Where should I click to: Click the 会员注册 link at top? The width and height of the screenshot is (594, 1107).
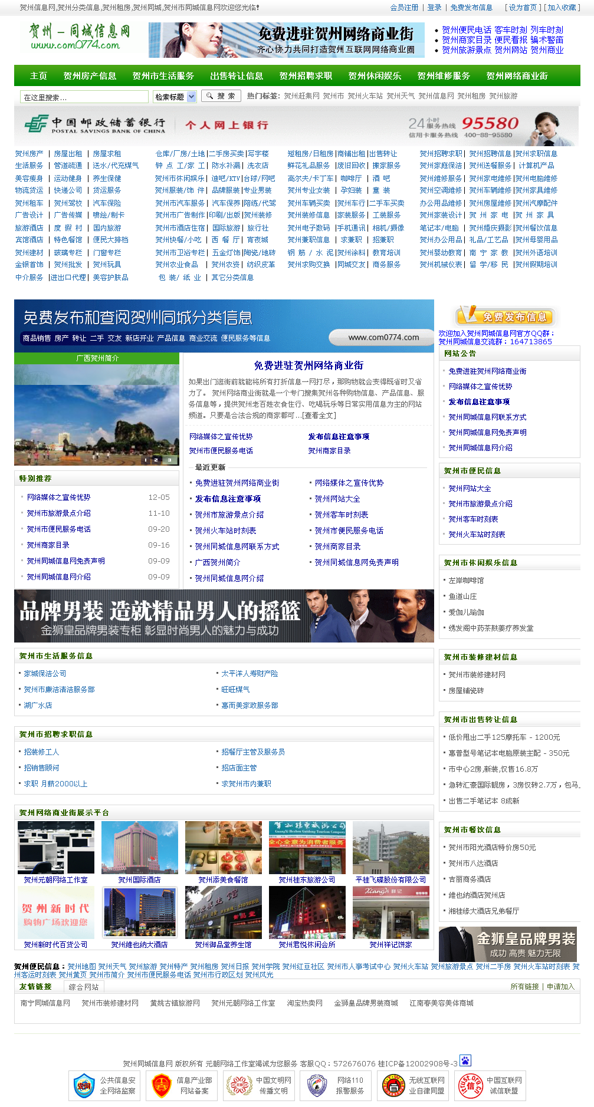coord(404,8)
